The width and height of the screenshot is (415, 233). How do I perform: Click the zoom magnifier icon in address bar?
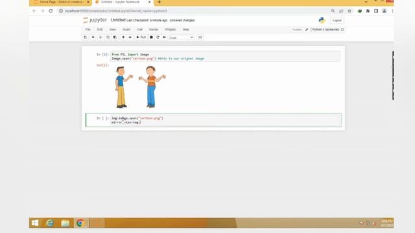click(333, 11)
